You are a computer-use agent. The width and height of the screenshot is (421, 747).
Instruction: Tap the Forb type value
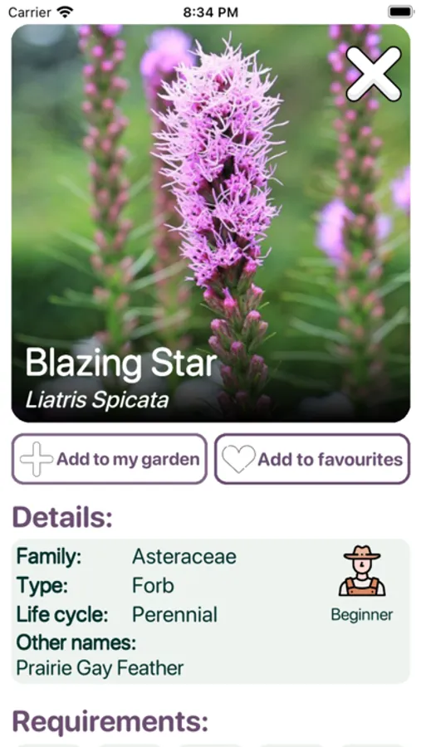[153, 585]
